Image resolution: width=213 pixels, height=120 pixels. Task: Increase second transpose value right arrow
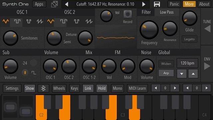click(x=206, y=88)
